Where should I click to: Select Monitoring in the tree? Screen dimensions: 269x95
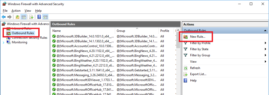(19, 42)
